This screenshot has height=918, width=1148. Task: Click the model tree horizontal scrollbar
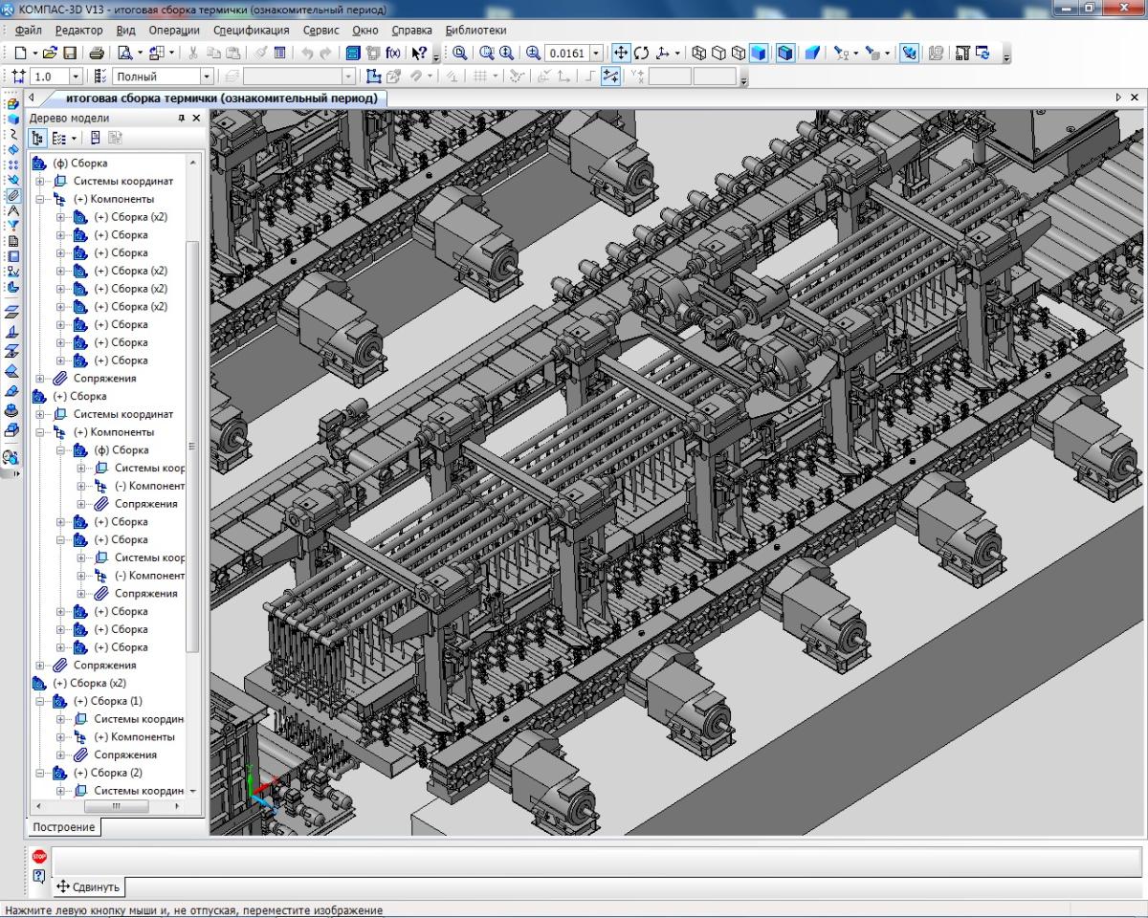coord(115,807)
